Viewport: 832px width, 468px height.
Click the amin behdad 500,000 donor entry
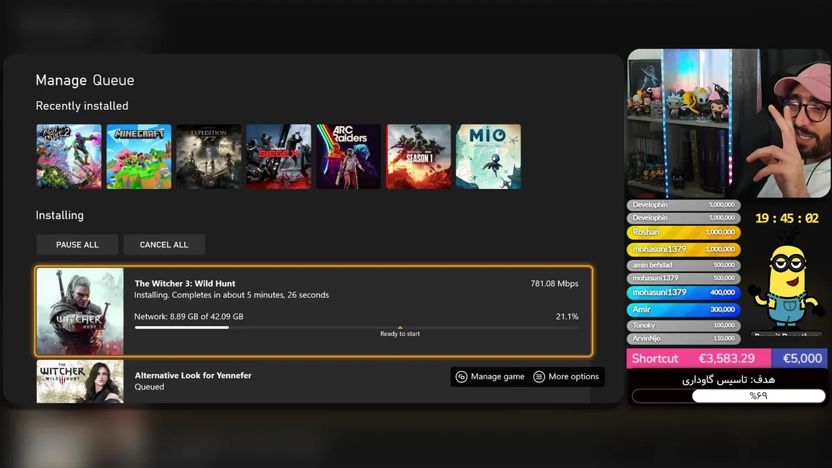tap(684, 265)
